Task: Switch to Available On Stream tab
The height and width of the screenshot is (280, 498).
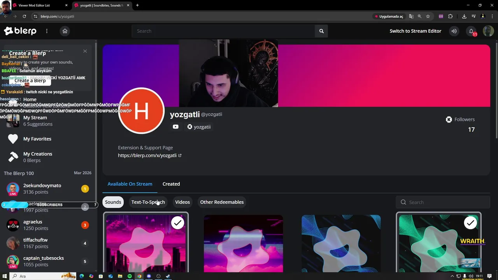Action: 130,184
